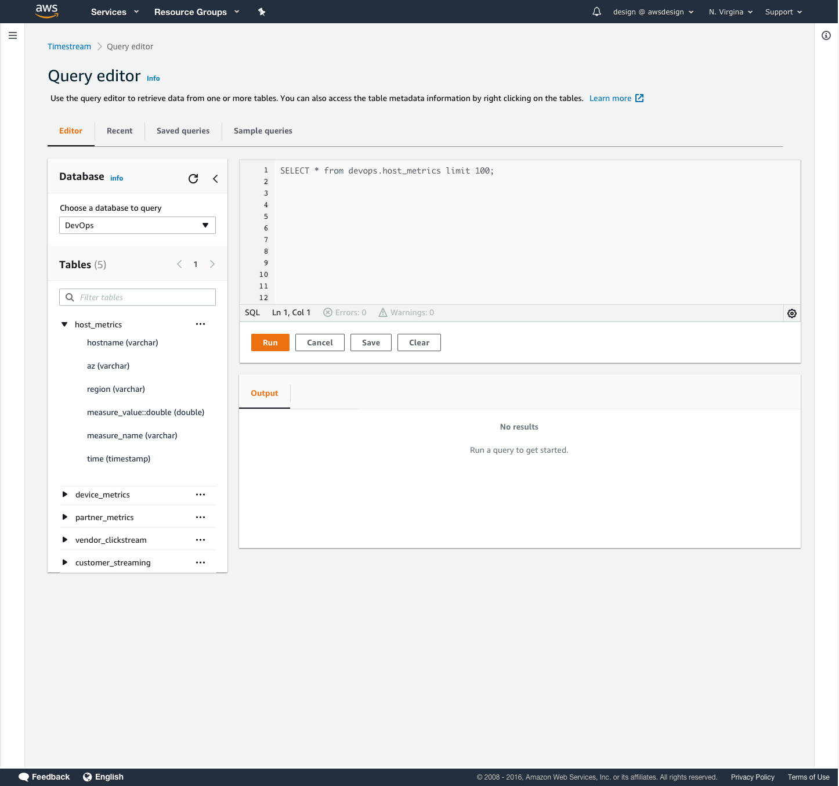The height and width of the screenshot is (786, 839).
Task: Click Info link next to Query editor
Action: point(153,78)
